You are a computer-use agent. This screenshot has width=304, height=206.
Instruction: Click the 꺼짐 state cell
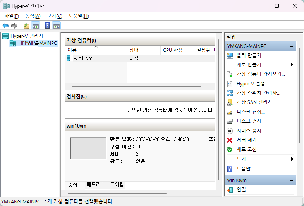[134, 58]
